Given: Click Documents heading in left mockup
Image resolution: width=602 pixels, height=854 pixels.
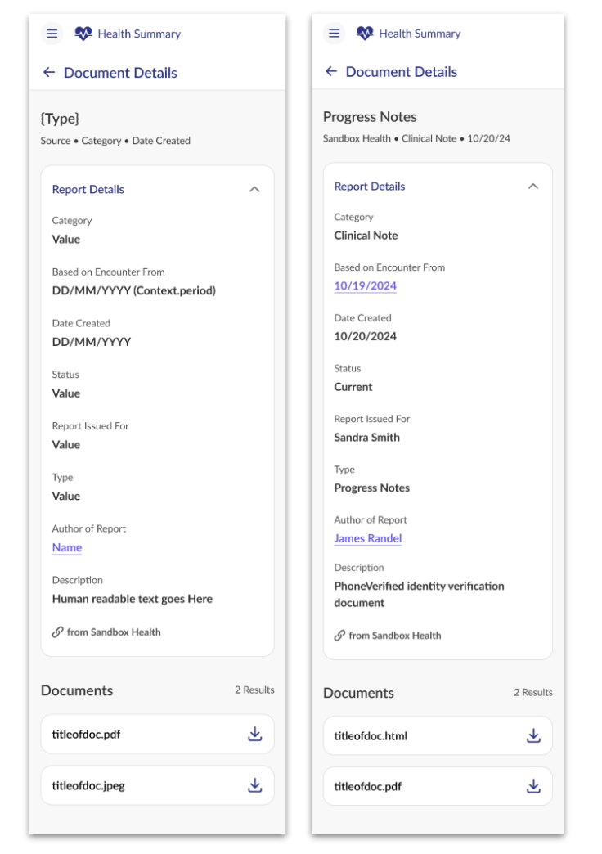Looking at the screenshot, I should [77, 690].
